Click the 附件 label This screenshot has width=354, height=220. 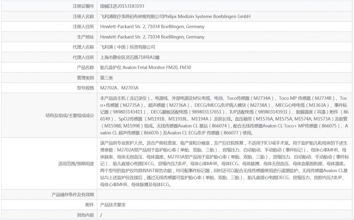[90, 205]
